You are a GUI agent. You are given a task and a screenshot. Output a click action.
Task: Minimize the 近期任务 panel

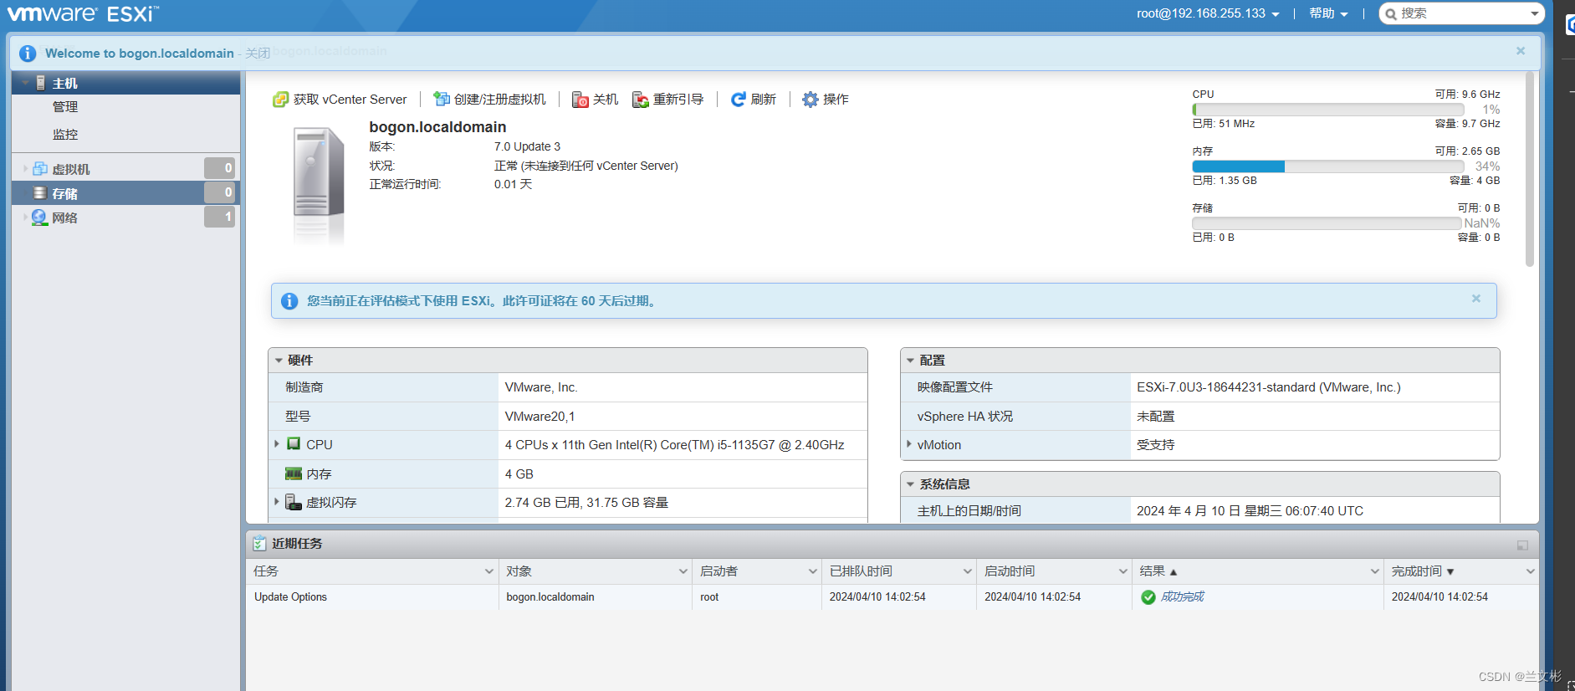[1522, 545]
